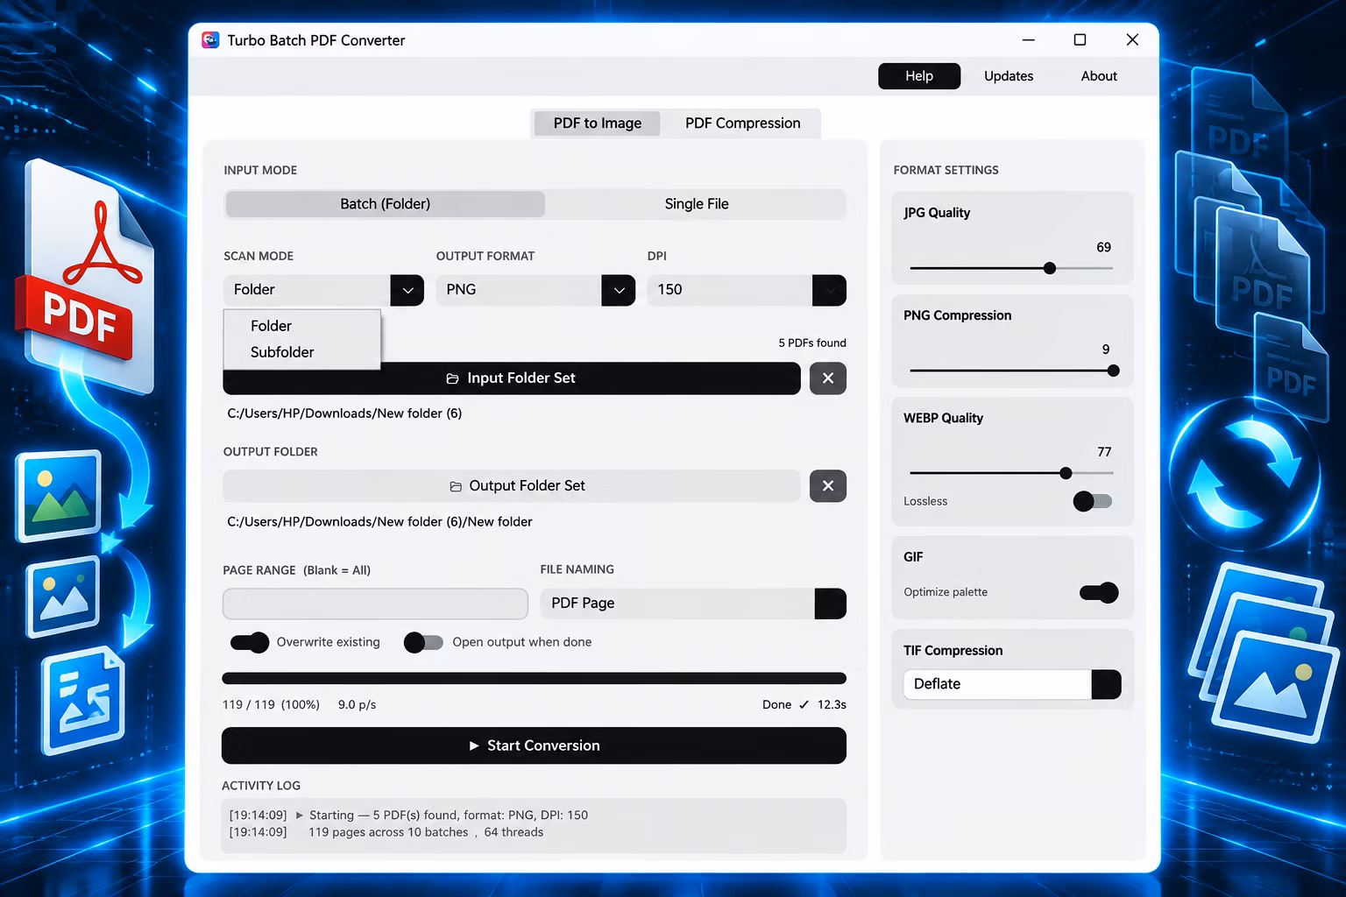Click '119 / 119 (100%)' progress text
The image size is (1346, 897).
pyautogui.click(x=271, y=704)
